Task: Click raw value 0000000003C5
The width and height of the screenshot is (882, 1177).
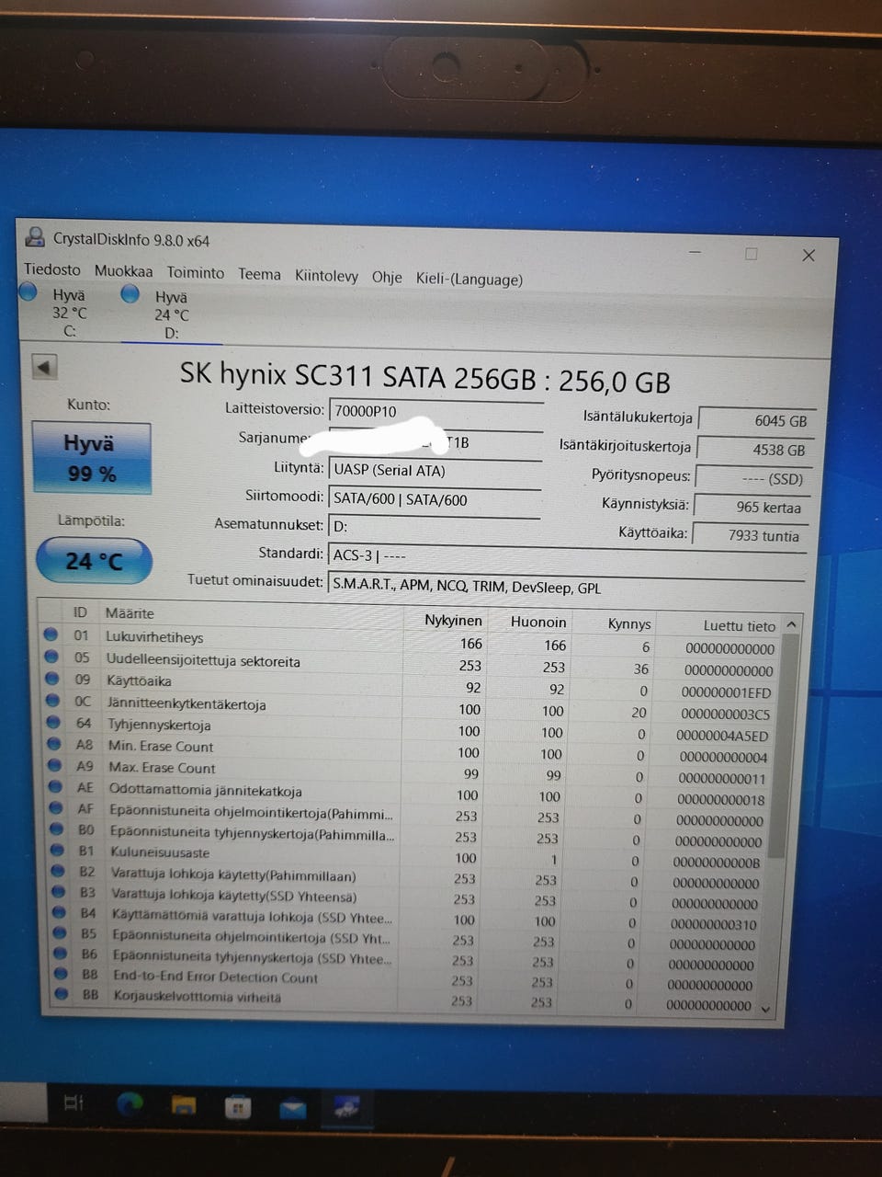Action: click(726, 714)
